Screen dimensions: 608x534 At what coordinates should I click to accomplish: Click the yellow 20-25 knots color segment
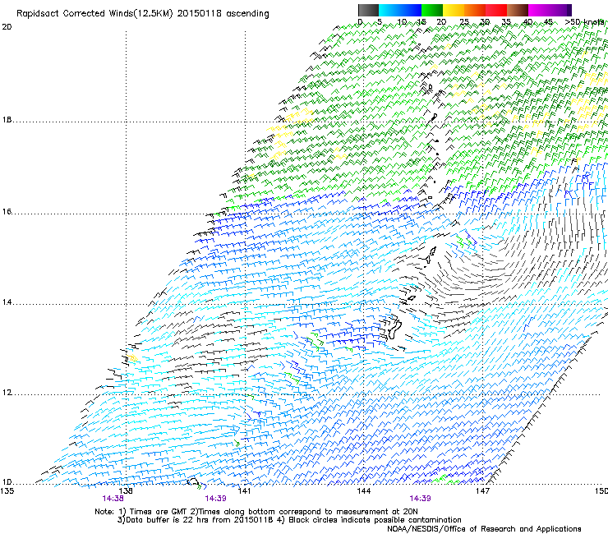[x=454, y=10]
